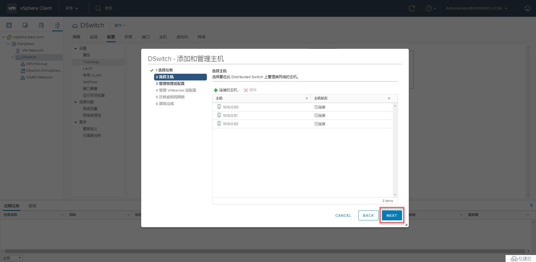This screenshot has height=262, width=536.
Task: Switch to the 权限 tab
Action: (x=128, y=37)
